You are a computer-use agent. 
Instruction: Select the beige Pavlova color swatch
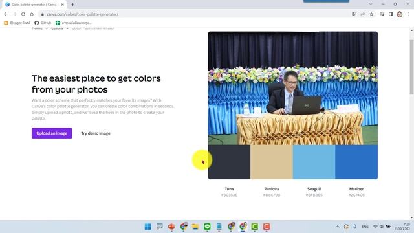(x=272, y=162)
